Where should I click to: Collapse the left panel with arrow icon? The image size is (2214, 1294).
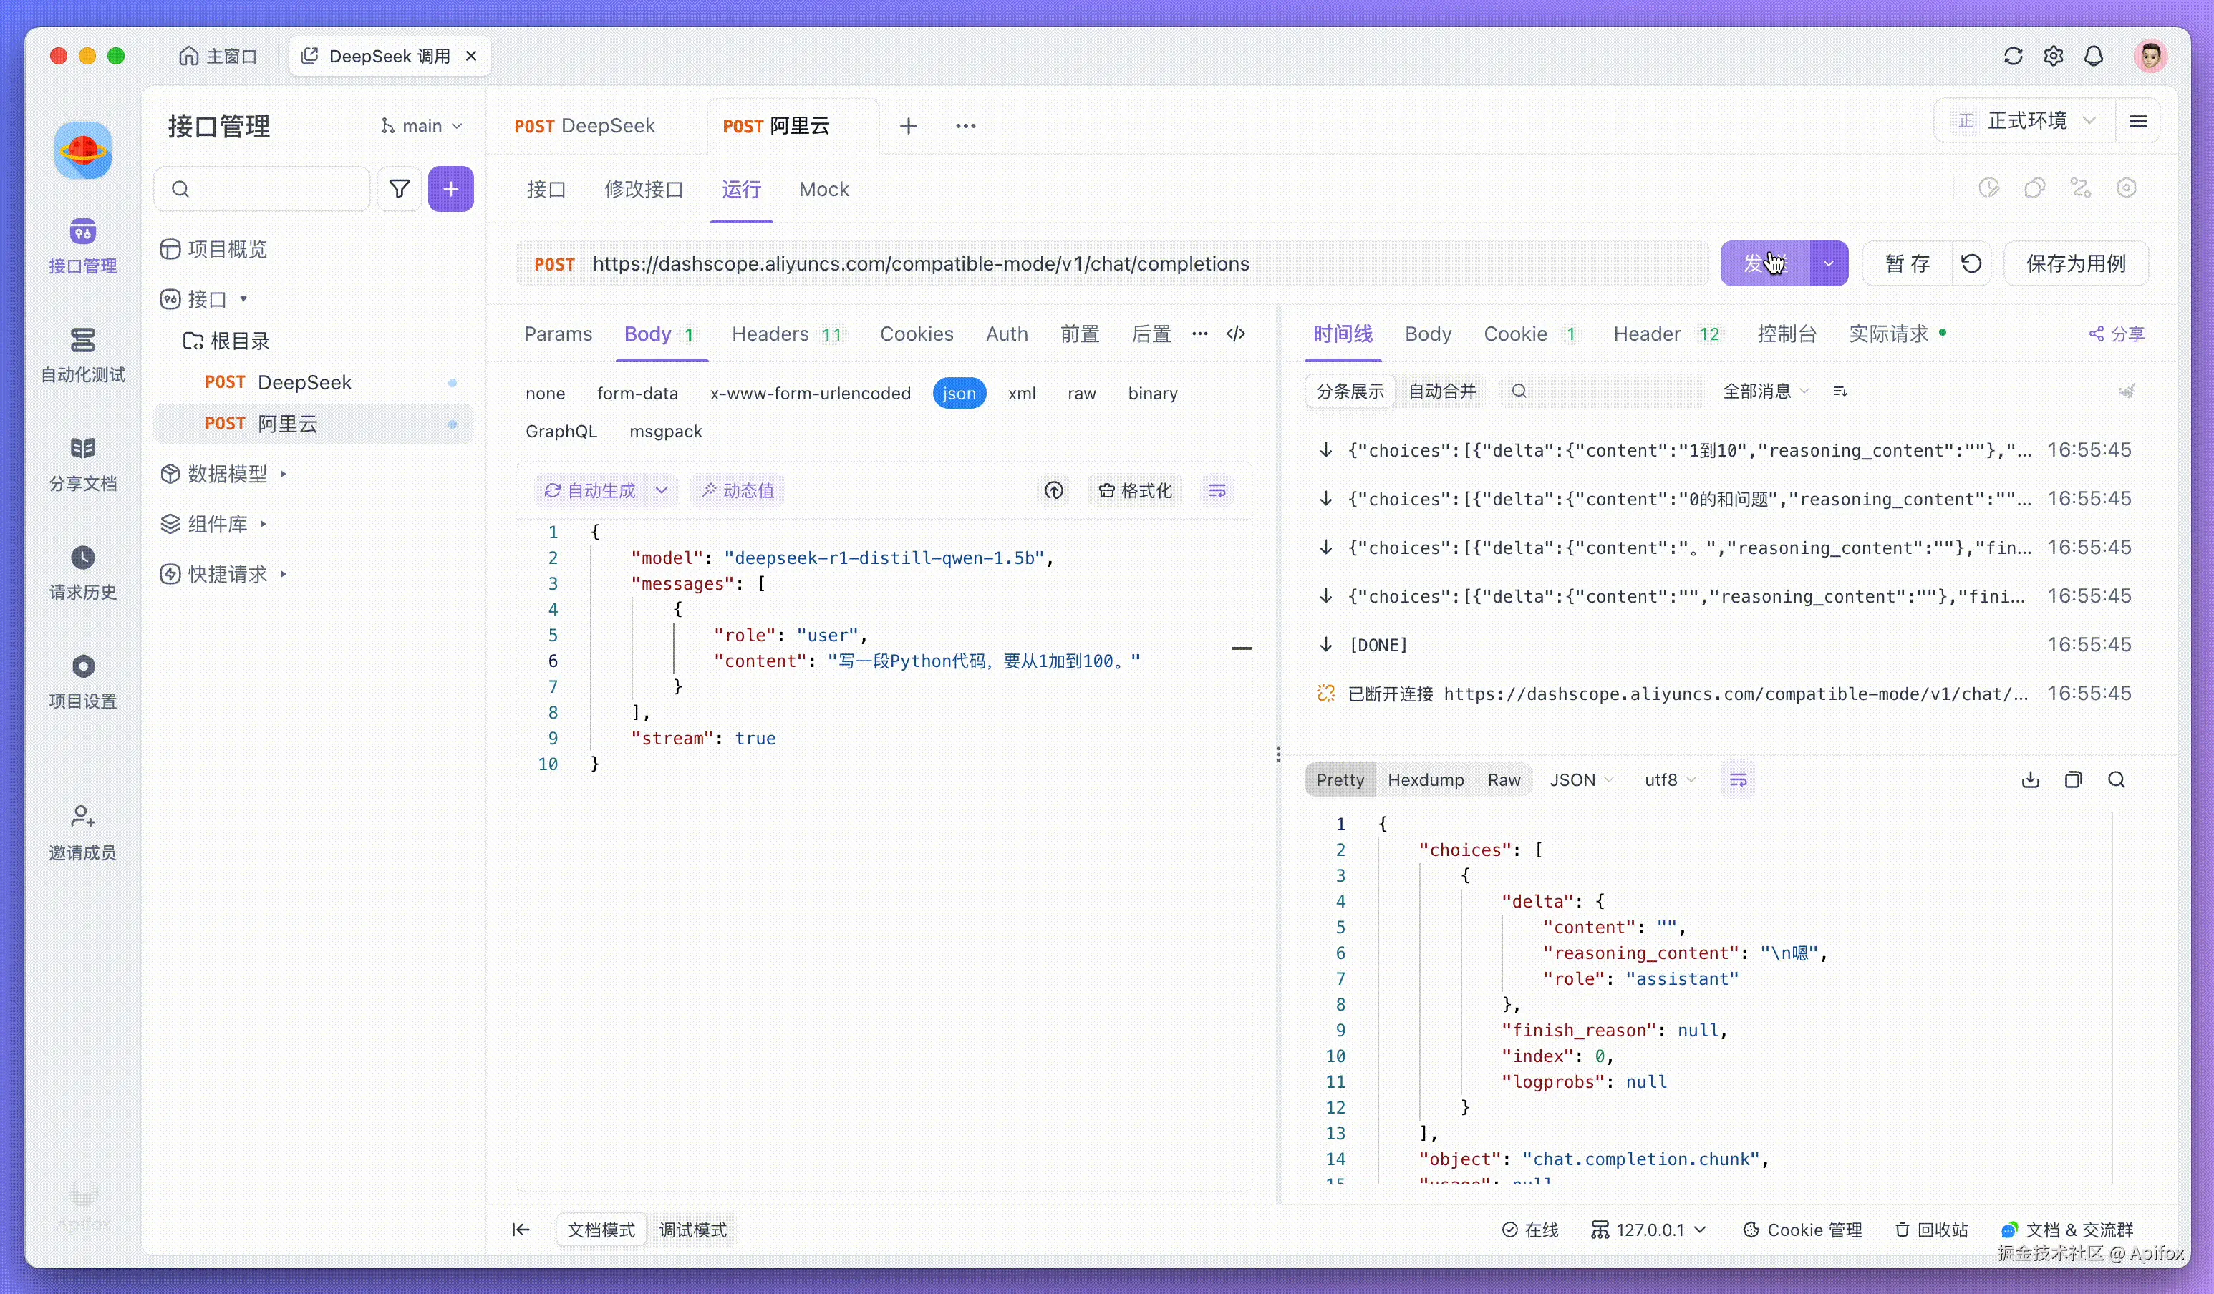521,1230
